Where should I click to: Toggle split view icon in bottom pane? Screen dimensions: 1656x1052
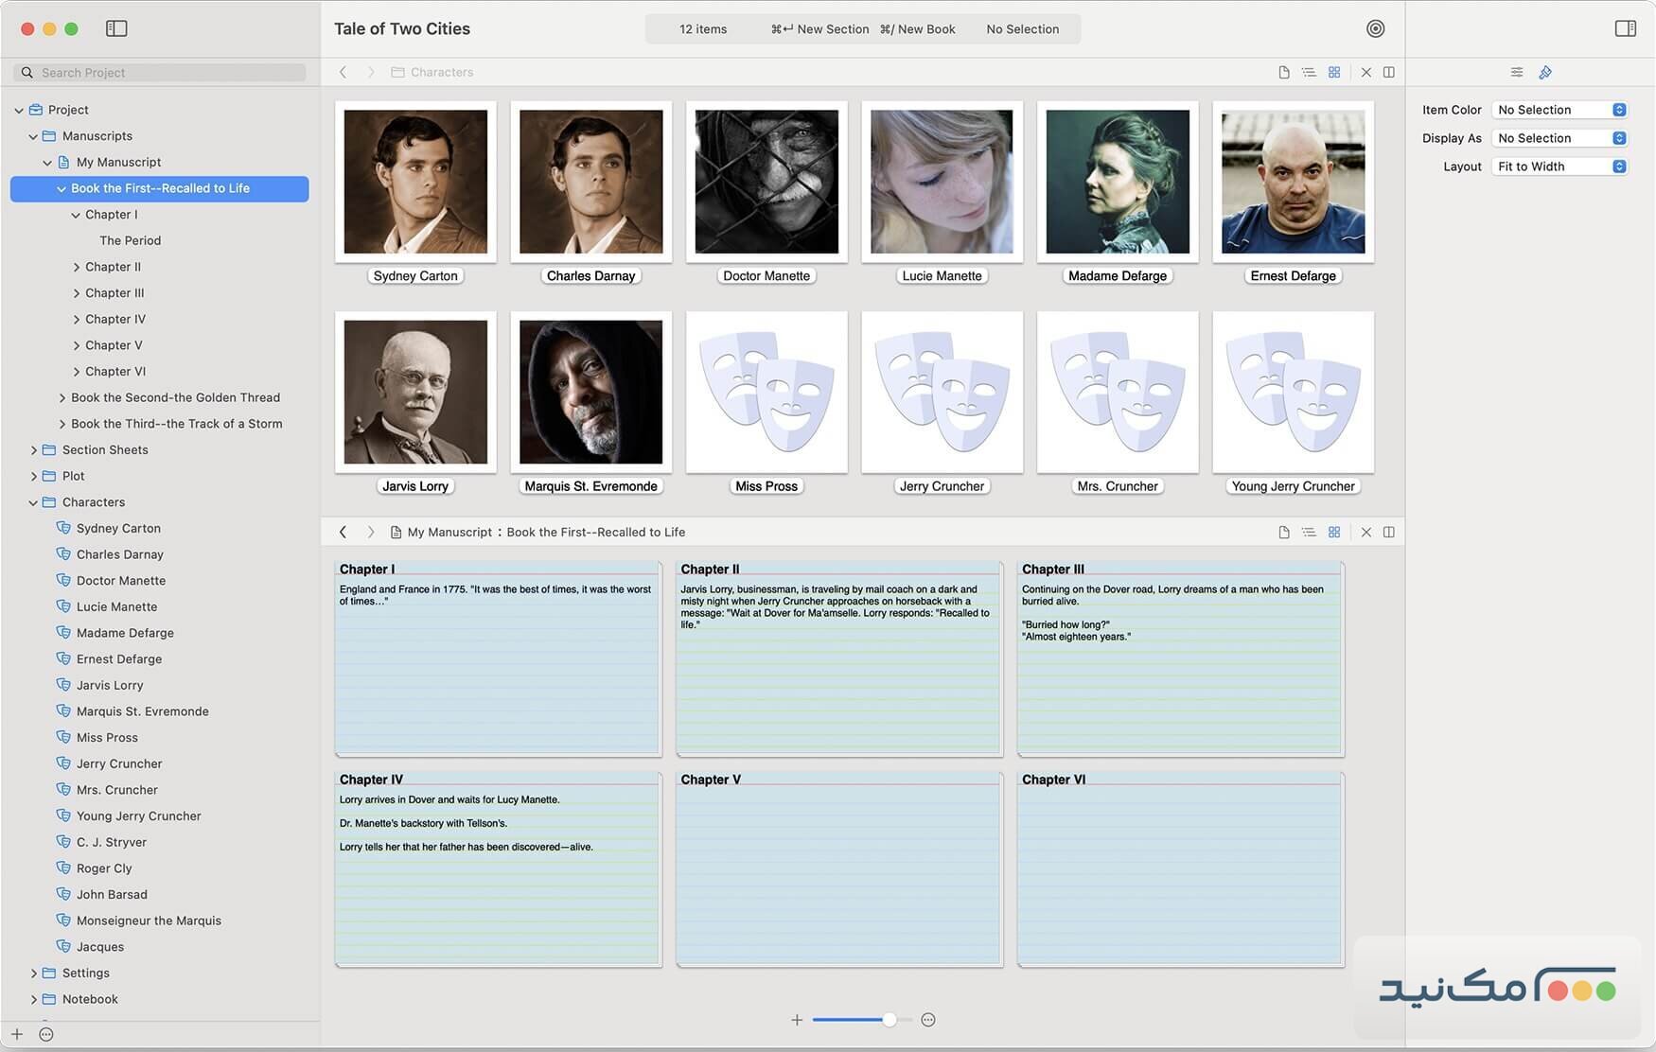[1388, 532]
